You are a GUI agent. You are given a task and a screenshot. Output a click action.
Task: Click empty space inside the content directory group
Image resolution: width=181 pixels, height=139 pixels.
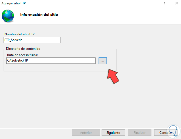[x=55, y=68]
